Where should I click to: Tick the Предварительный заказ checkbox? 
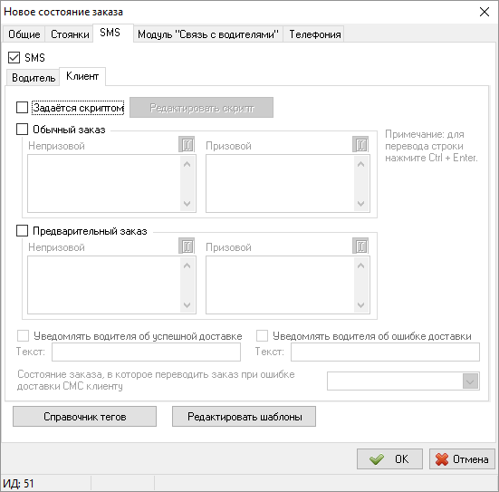(22, 230)
